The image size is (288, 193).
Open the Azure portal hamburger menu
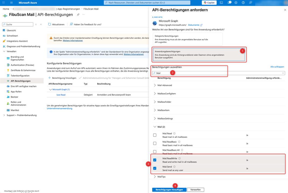point(11,3)
